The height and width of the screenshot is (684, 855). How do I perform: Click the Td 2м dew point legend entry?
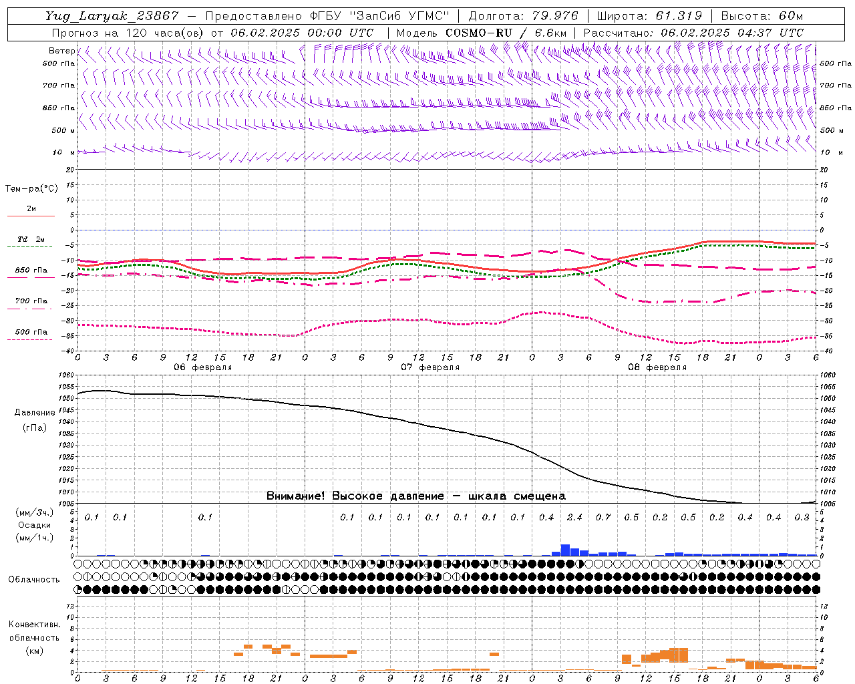pos(31,239)
